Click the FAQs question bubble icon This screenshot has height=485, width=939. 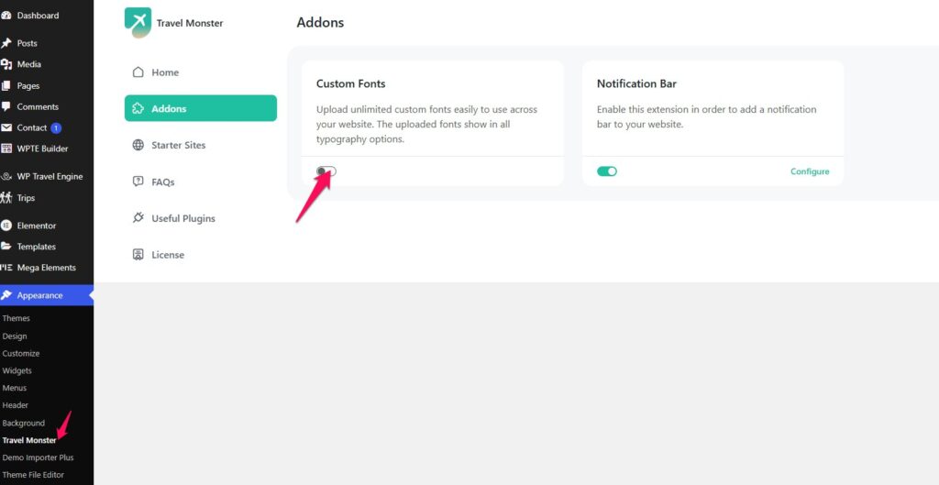coord(138,182)
